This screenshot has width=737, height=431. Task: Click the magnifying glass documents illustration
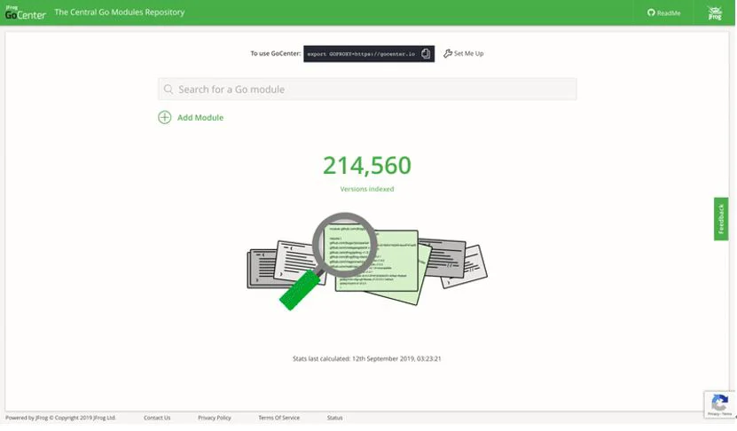367,262
